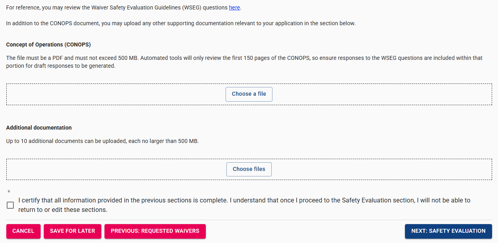
Task: Click the 'portion for draft responses' text line
Action: pyautogui.click(x=61, y=66)
